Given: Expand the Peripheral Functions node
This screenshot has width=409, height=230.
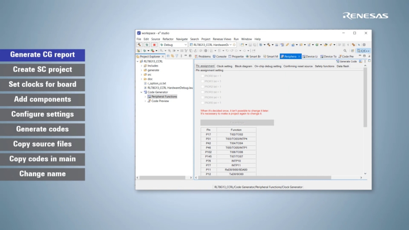Looking at the screenshot, I should [145, 97].
